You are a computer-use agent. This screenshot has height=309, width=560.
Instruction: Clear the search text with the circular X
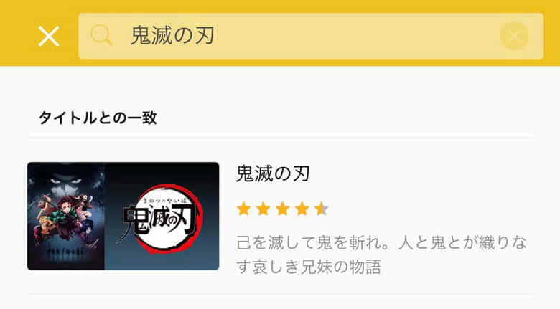pos(514,36)
